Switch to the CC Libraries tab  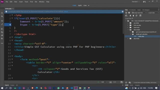[x=132, y=10]
